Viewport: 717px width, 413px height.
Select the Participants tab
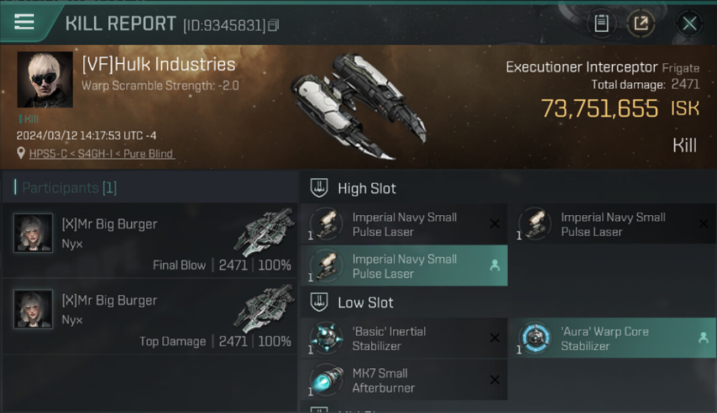coord(69,188)
